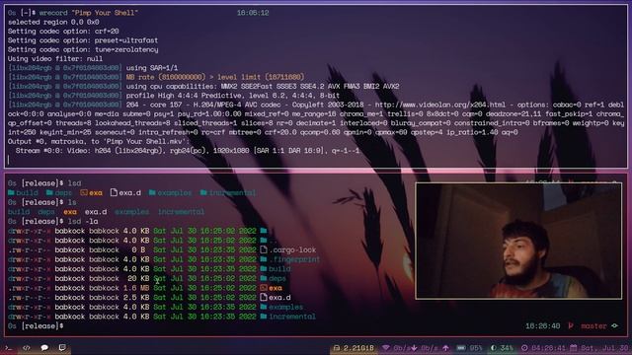Click the .cargo-lock file name
Screen dimensions: 632x355
tap(292, 249)
